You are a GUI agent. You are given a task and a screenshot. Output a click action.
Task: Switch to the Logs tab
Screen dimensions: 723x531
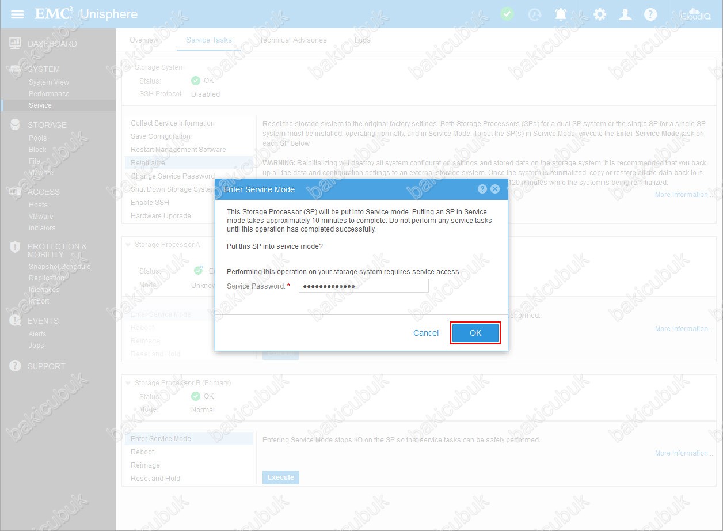363,40
